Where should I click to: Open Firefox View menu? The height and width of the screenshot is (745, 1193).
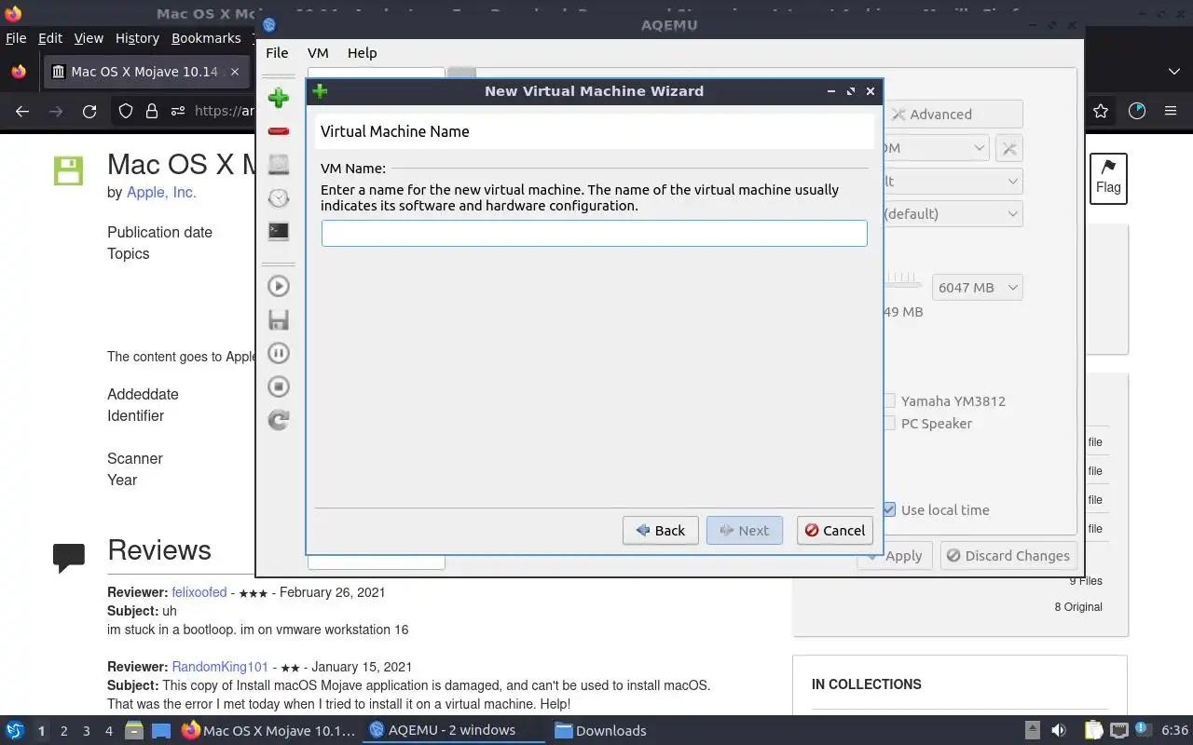point(89,38)
